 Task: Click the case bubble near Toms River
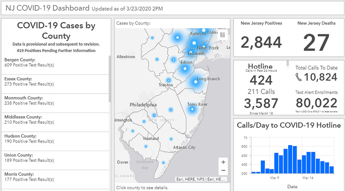coord(192,110)
